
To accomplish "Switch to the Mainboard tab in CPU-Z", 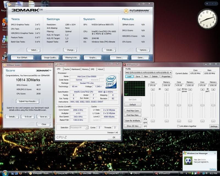I will coord(76,69).
